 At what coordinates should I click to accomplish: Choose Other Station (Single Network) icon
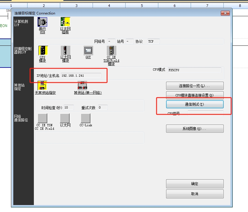click(x=82, y=85)
